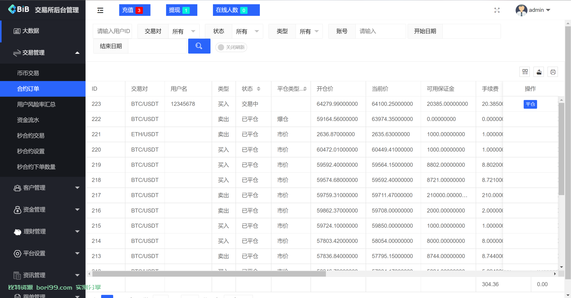Screen dimensions: 571x298
Task: Open the column filter grid icon
Action: tap(525, 72)
